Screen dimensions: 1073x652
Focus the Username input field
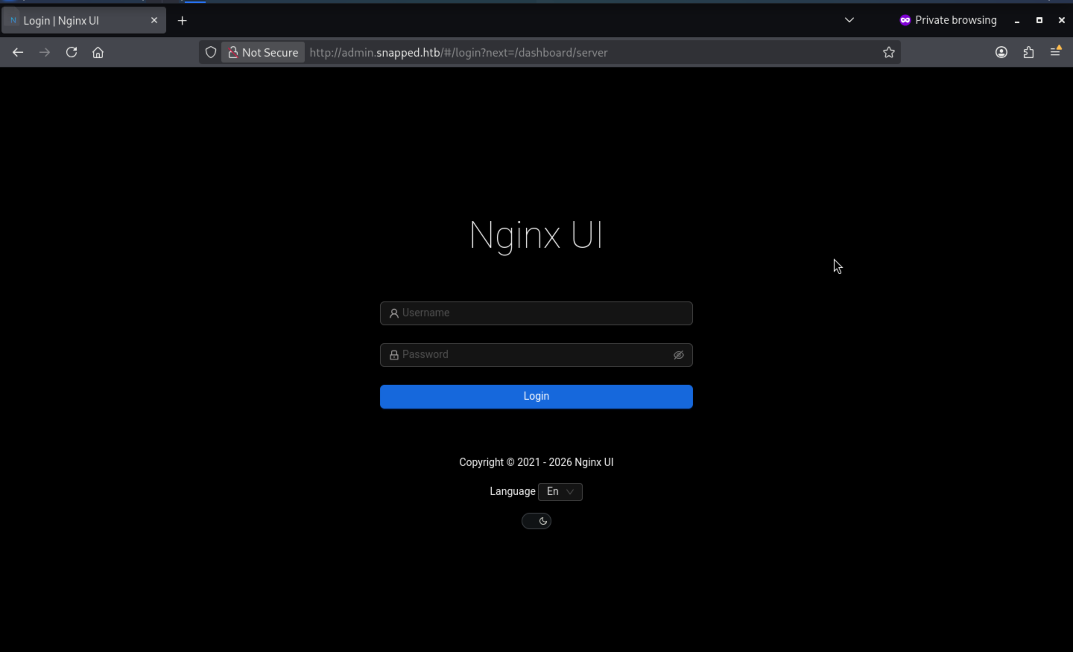point(536,313)
